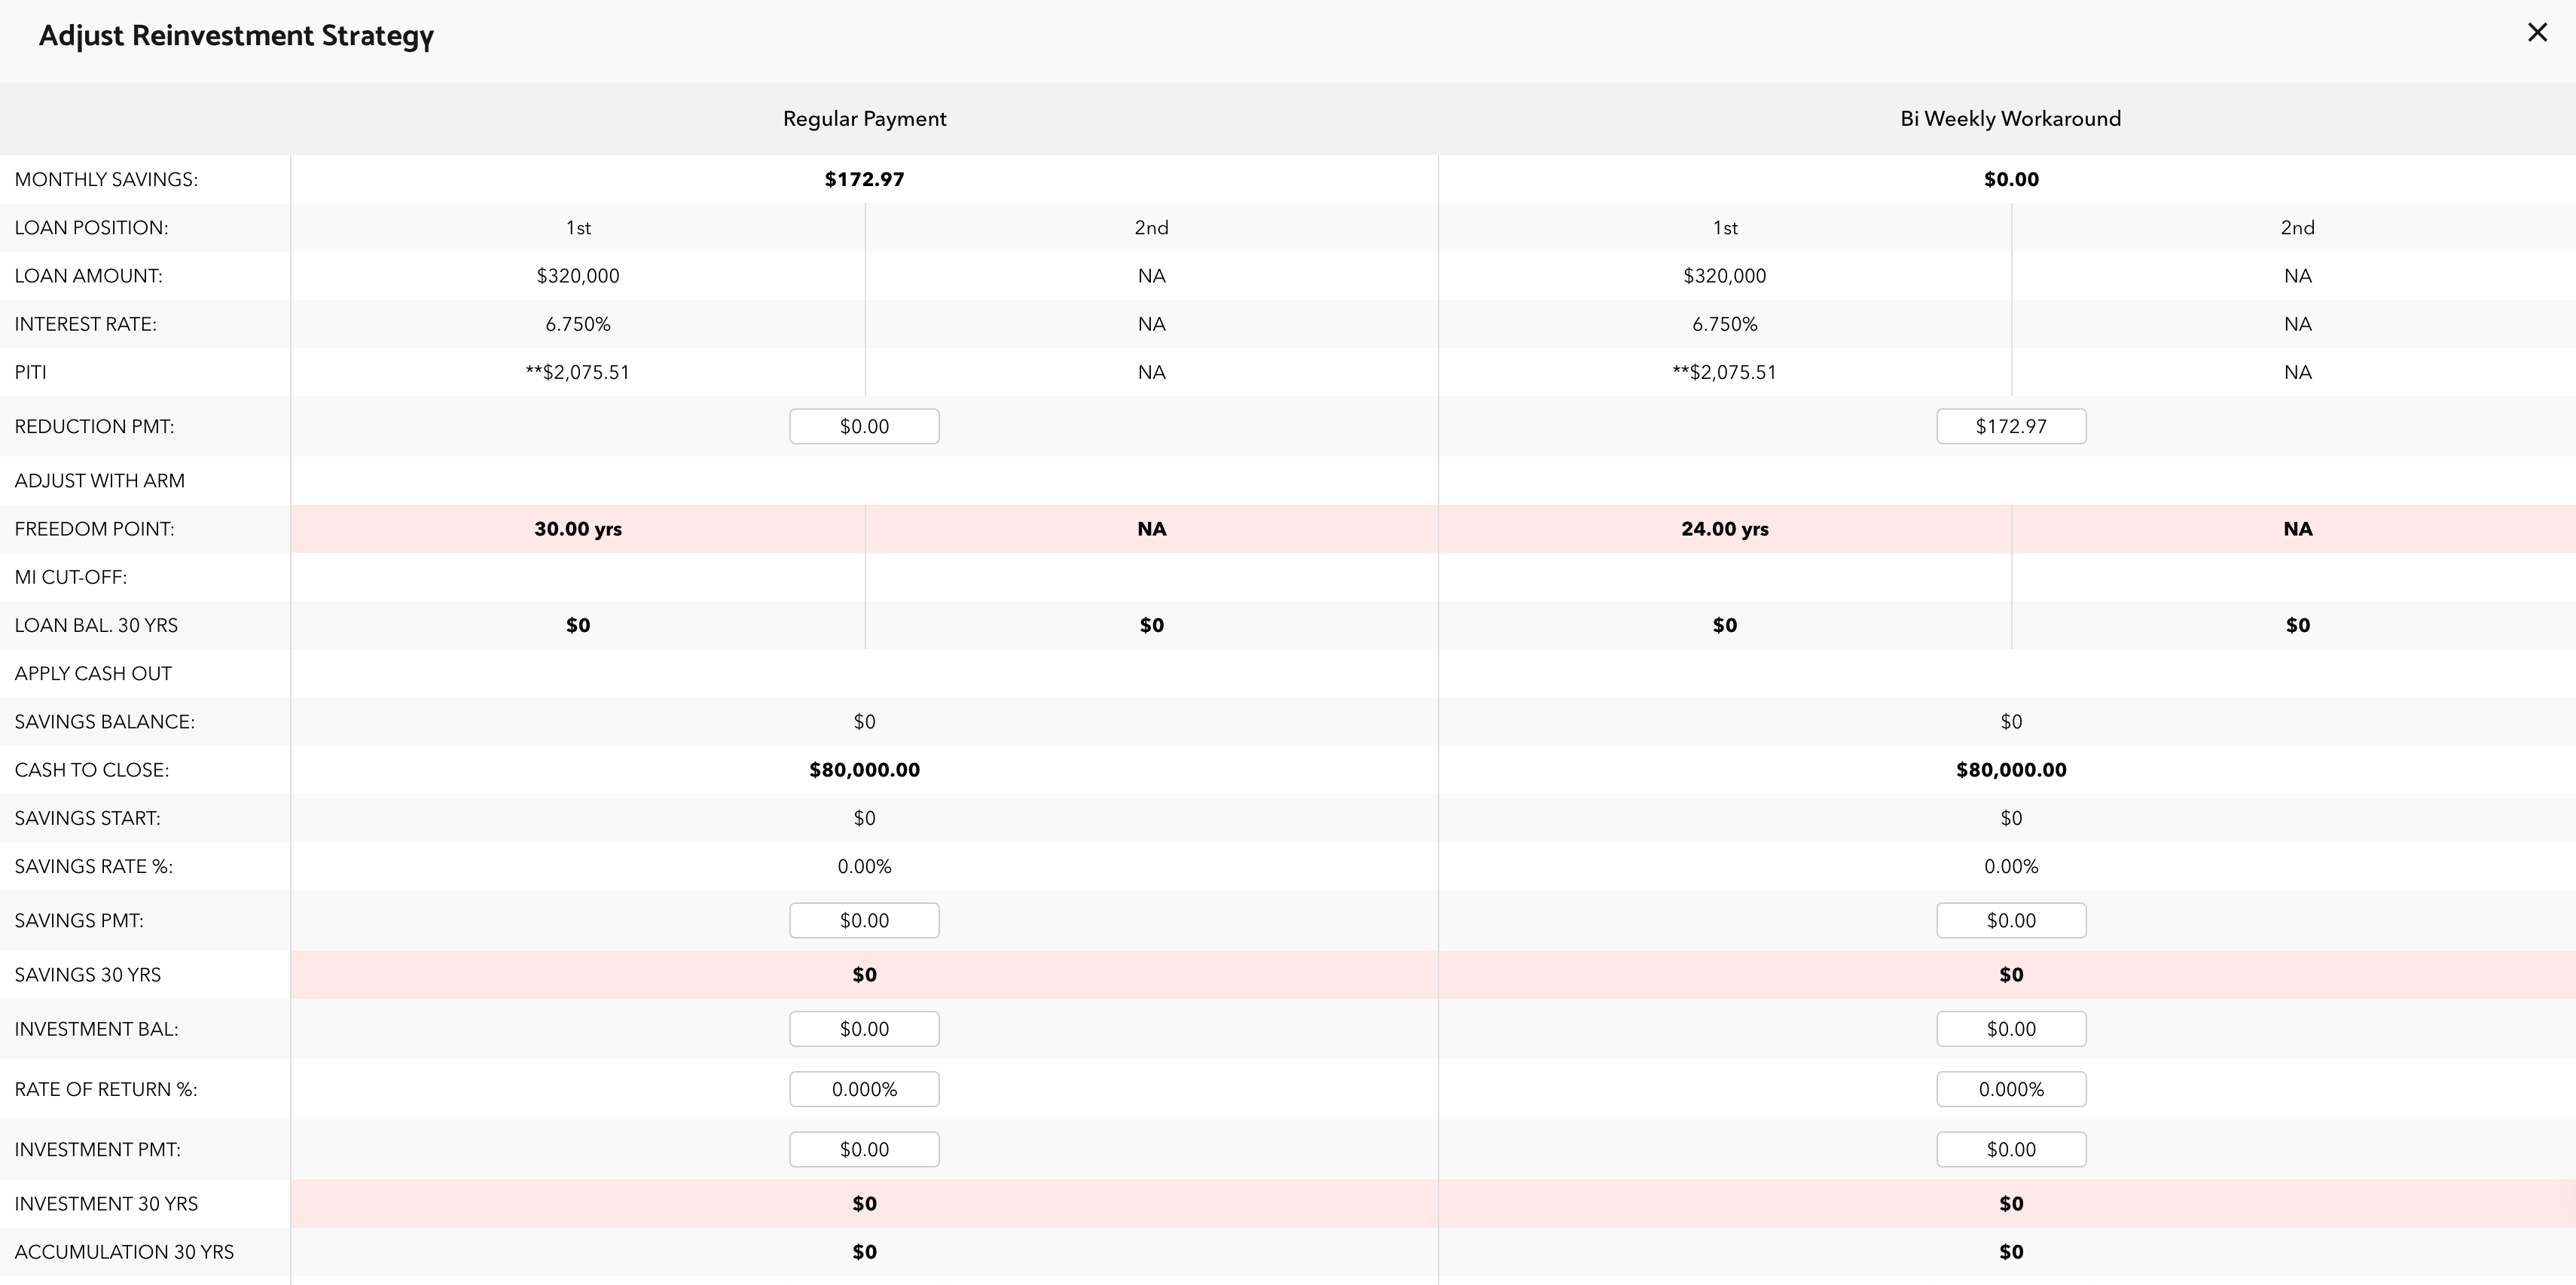The image size is (2576, 1285).
Task: Click the MI CUT-OFF row label
Action: 71,577
